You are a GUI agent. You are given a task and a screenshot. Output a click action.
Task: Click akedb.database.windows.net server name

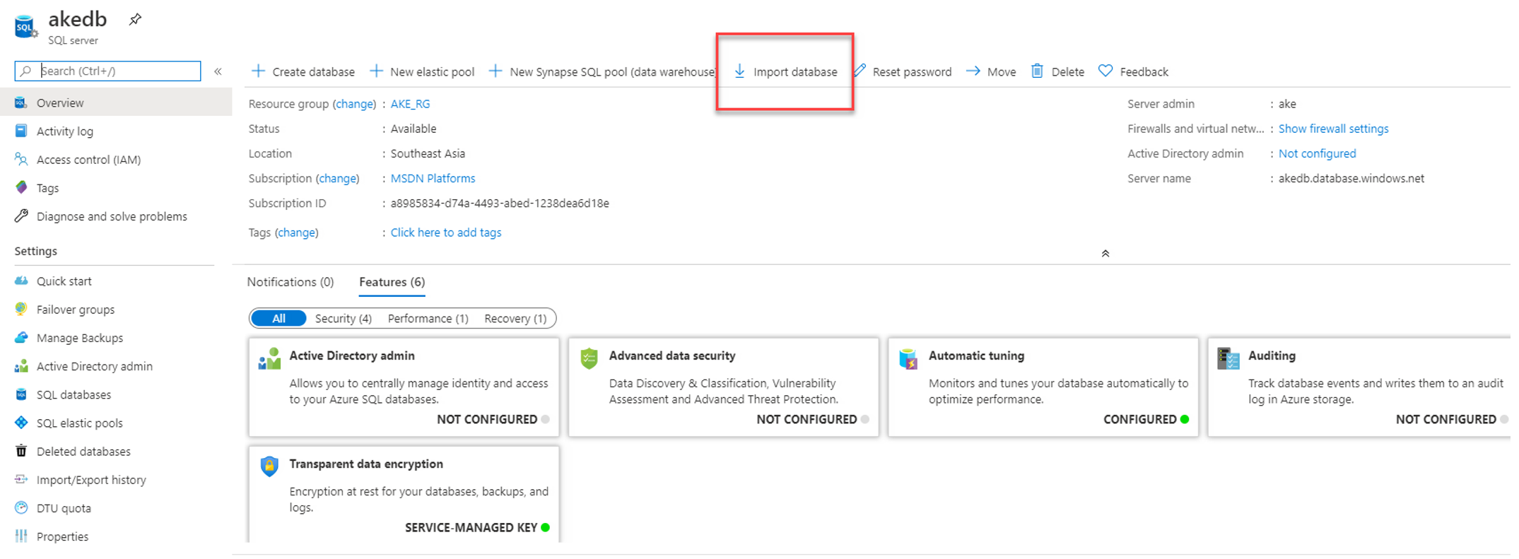pos(1351,179)
